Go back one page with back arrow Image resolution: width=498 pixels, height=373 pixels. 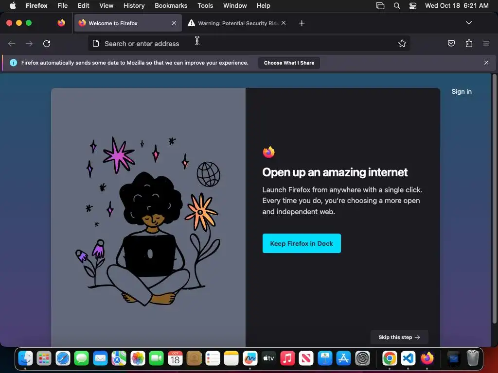point(12,43)
